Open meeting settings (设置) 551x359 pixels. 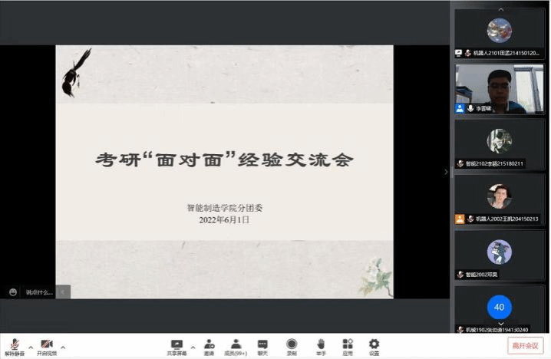(374, 346)
